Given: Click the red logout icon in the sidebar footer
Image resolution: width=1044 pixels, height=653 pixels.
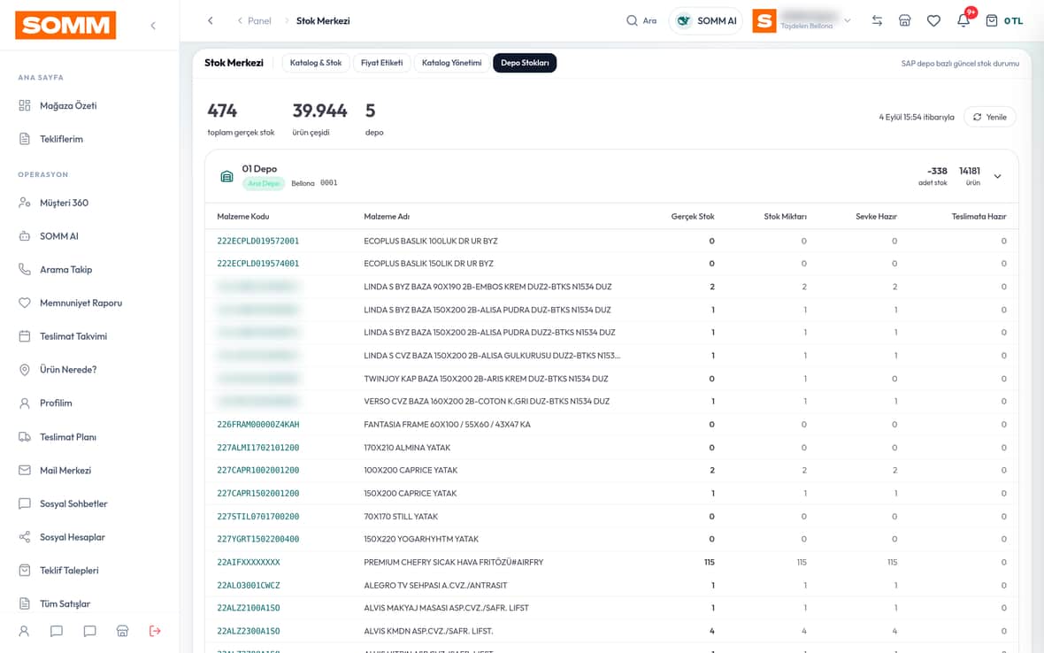Looking at the screenshot, I should pyautogui.click(x=155, y=631).
